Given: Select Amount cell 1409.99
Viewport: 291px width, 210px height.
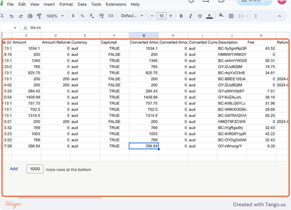Looking at the screenshot, I should point(26,97).
